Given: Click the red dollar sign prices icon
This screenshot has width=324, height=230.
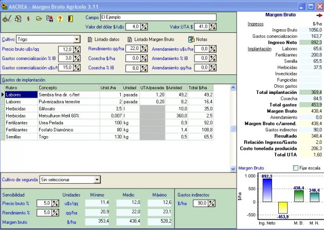Looking at the screenshot, I should [x=28, y=19].
